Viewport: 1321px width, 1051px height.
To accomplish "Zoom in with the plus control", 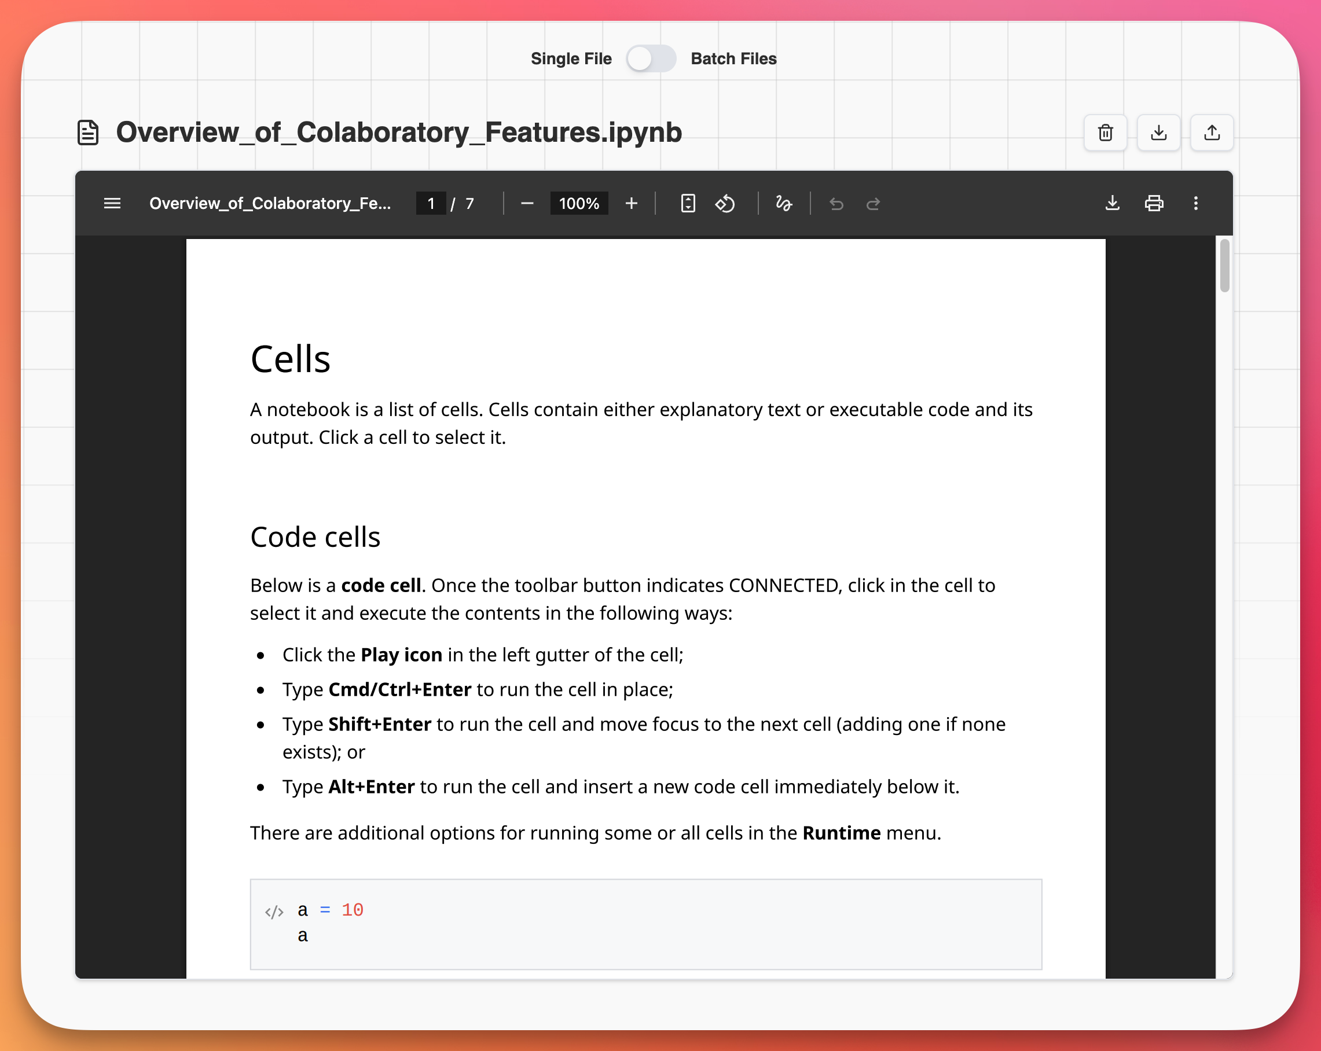I will point(631,203).
